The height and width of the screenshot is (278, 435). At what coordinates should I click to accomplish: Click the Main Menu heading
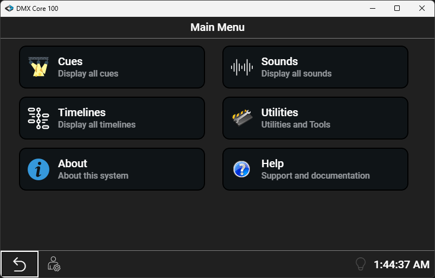click(217, 27)
